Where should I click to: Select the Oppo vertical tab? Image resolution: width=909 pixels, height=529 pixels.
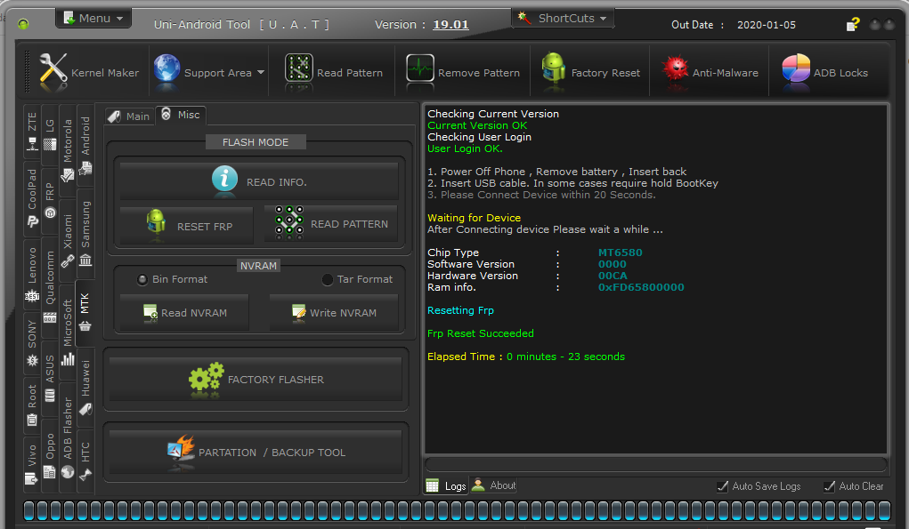tap(50, 456)
